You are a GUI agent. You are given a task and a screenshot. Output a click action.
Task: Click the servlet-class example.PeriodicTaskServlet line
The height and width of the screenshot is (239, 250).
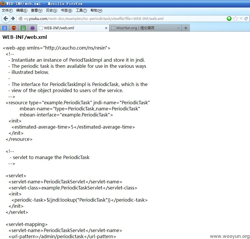73,188
